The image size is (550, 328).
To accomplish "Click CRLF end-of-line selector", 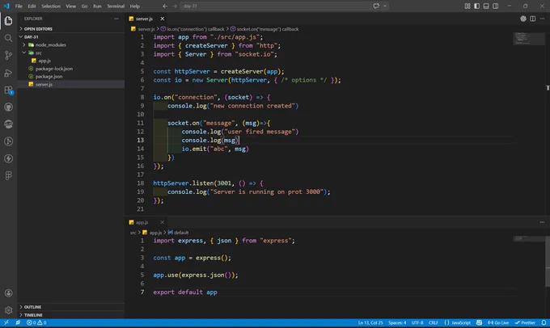I will (x=434, y=322).
